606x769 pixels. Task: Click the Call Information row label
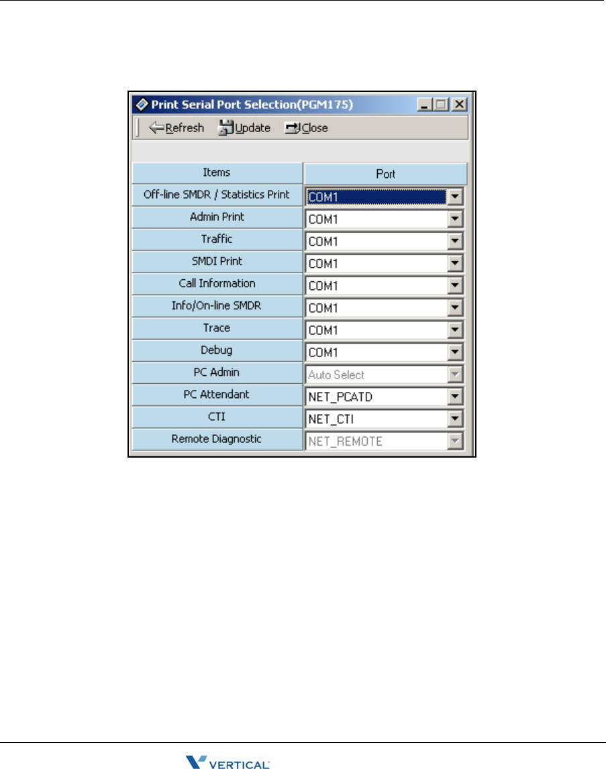click(x=217, y=283)
